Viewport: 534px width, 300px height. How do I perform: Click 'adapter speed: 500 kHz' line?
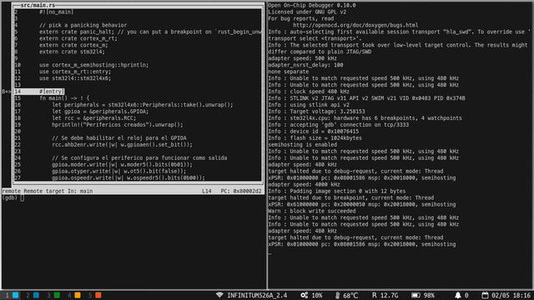click(302, 58)
